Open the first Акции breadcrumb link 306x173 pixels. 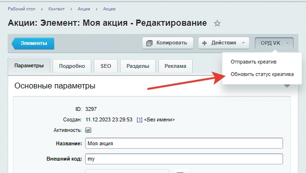pos(84,9)
